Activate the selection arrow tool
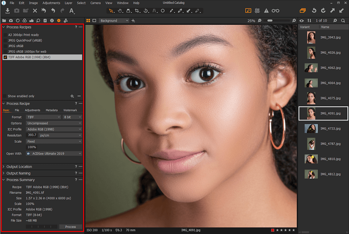 pyautogui.click(x=111, y=11)
